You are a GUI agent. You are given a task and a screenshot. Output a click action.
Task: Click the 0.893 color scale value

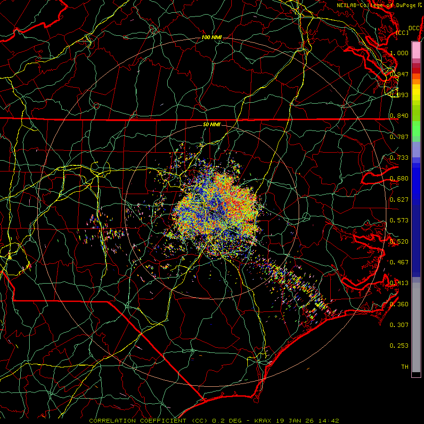tap(399, 95)
